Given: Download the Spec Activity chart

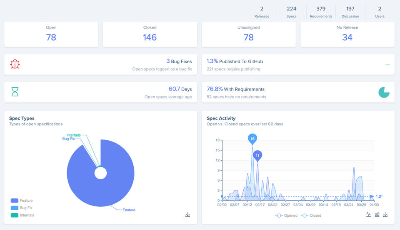Looking at the screenshot, I should 385,215.
